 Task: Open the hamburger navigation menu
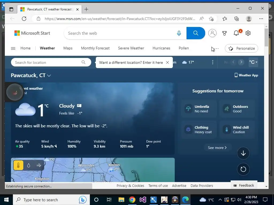pyautogui.click(x=13, y=48)
